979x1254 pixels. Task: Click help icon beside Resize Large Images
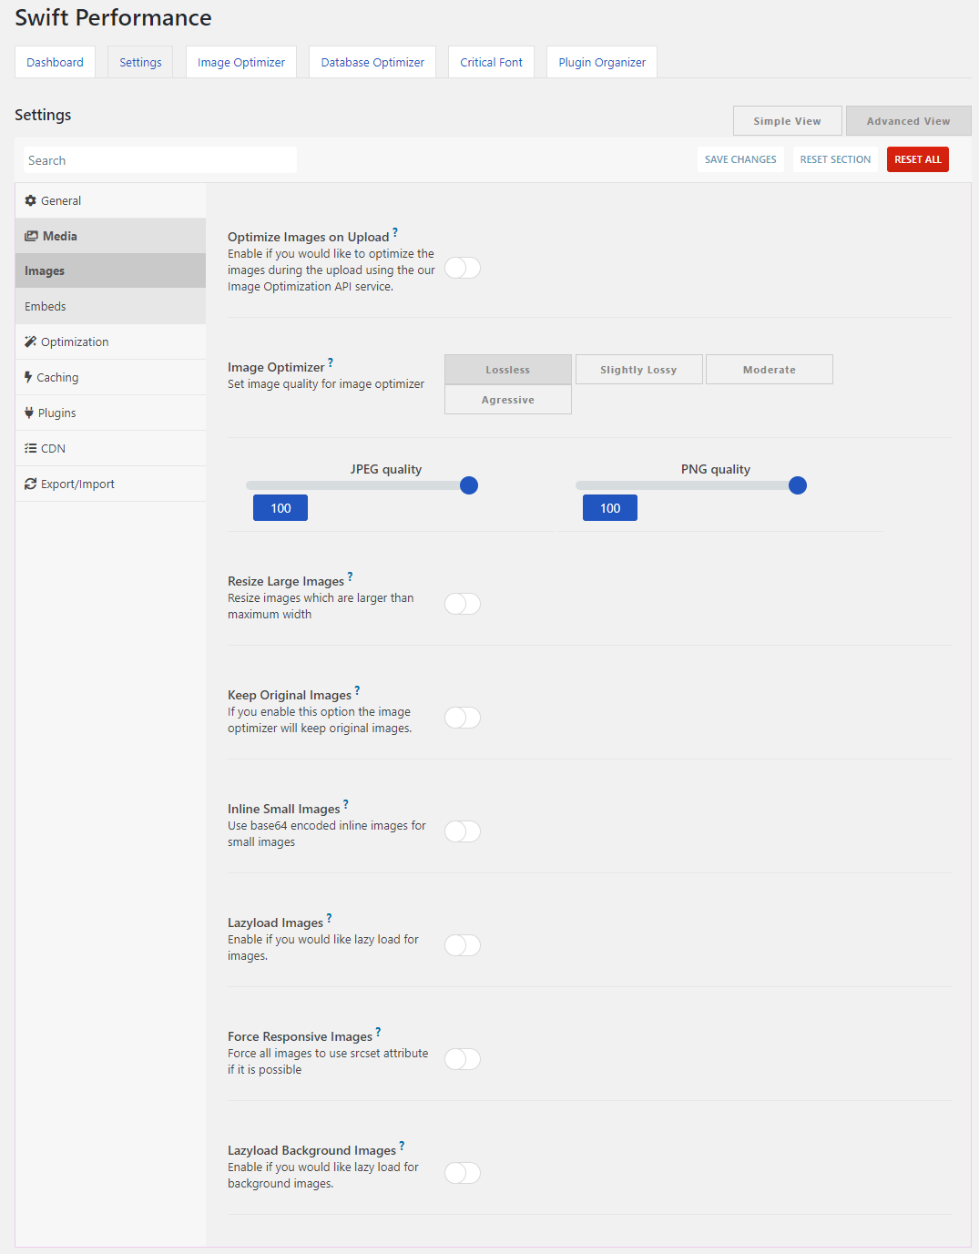(x=350, y=576)
